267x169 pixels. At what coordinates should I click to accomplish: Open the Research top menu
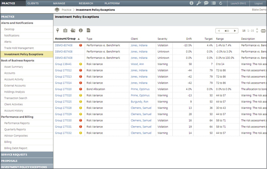coord(86,3)
